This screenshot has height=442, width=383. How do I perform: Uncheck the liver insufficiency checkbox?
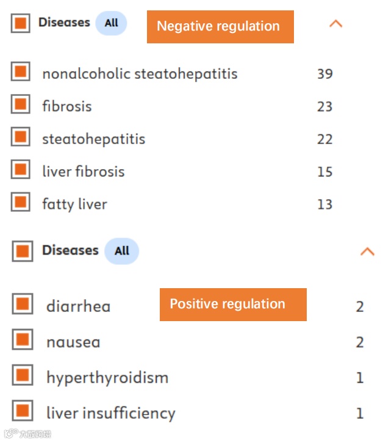tap(23, 411)
